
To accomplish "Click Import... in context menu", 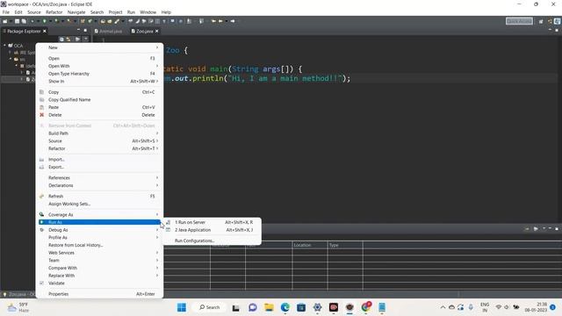I will 99,160.
